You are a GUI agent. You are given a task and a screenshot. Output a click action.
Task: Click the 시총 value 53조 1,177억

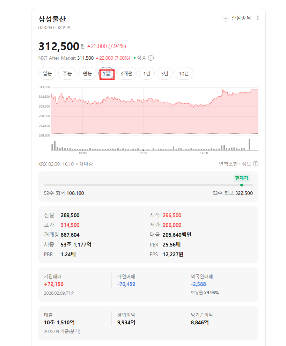point(76,244)
